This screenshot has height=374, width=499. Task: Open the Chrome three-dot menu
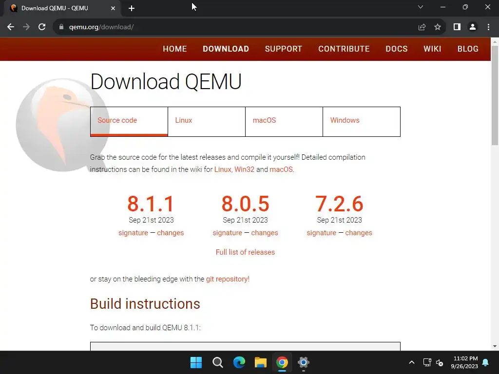[x=488, y=27]
